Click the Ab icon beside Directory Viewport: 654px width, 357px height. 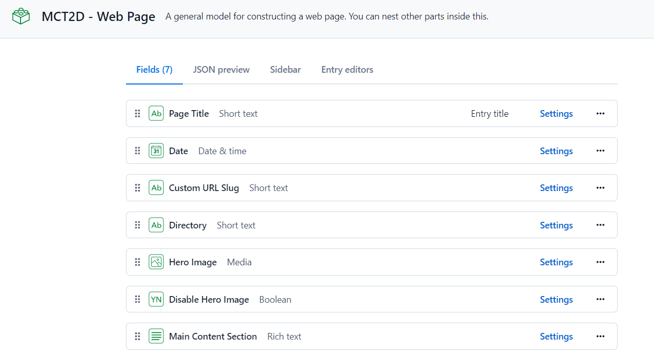(156, 225)
